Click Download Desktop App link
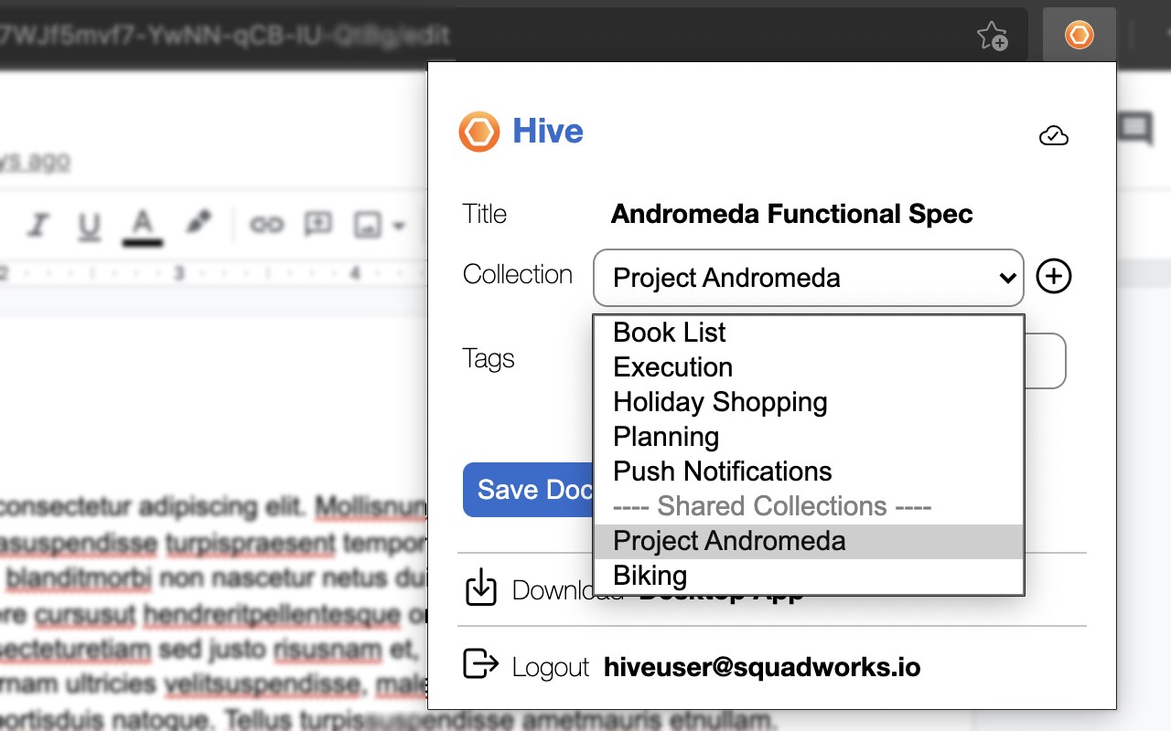1171x731 pixels. [657, 590]
